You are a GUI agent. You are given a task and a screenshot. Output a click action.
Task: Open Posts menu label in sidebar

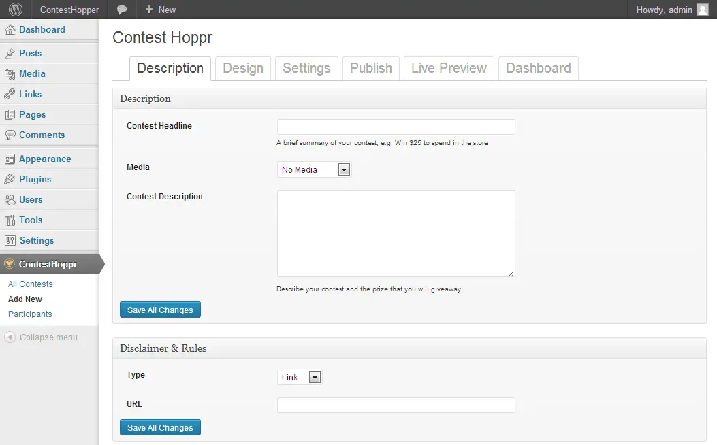[30, 54]
